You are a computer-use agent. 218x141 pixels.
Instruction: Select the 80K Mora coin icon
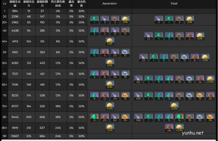[110, 85]
